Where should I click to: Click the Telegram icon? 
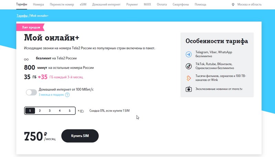[189, 54]
